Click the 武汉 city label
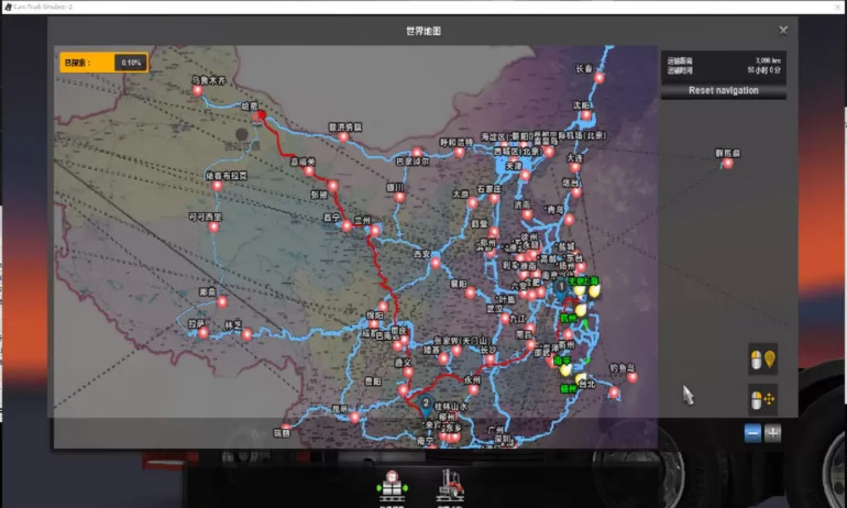 point(495,309)
